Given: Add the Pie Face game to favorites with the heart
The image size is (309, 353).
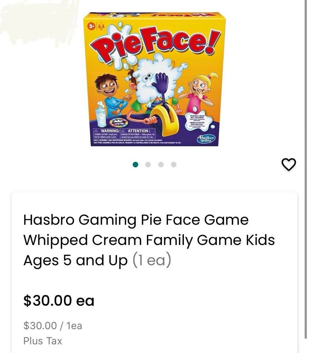Looking at the screenshot, I should click(288, 165).
